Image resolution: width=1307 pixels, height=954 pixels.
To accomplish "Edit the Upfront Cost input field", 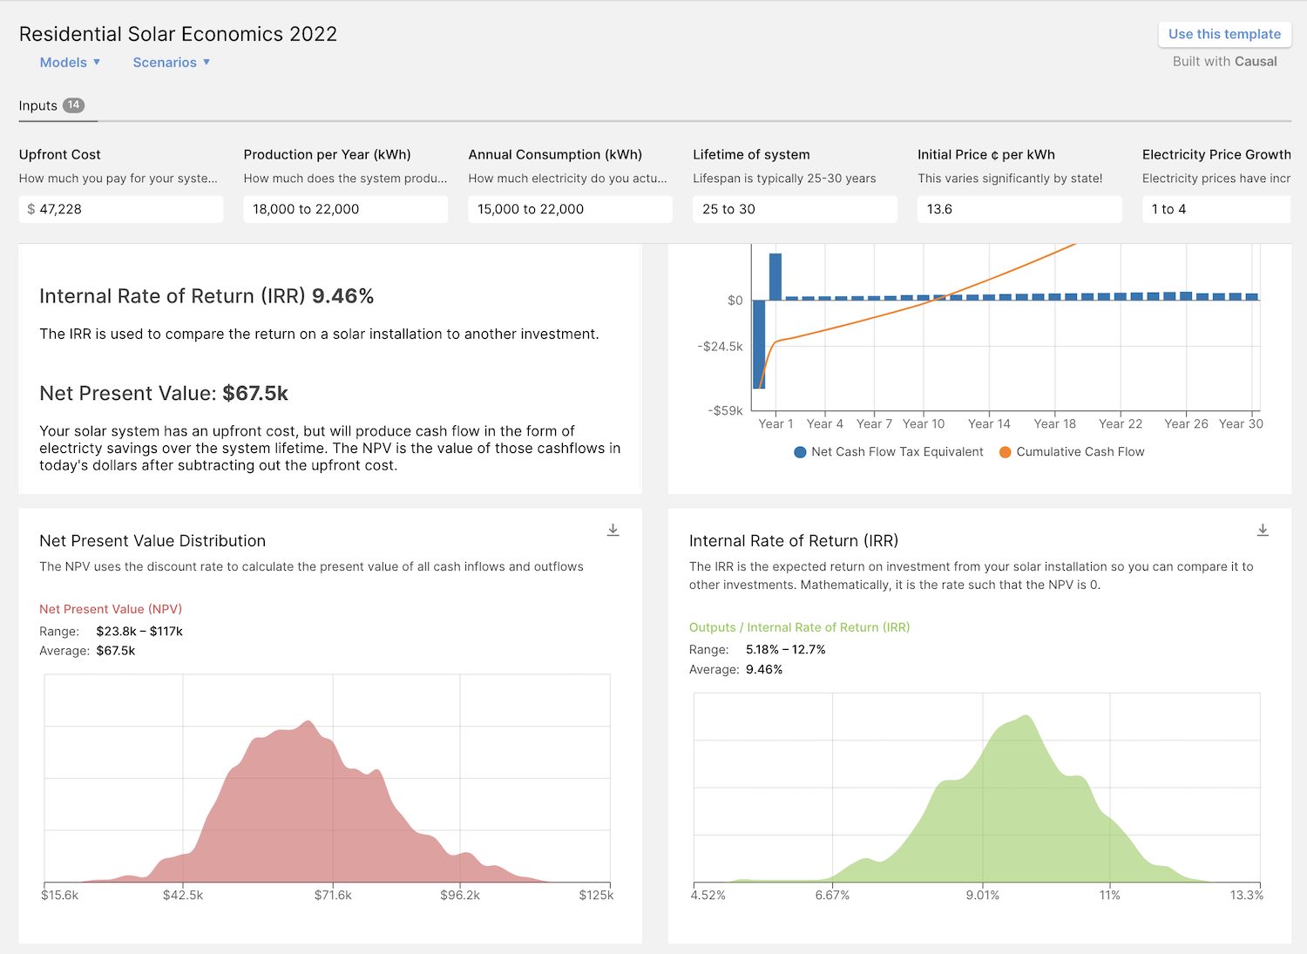I will (x=121, y=209).
